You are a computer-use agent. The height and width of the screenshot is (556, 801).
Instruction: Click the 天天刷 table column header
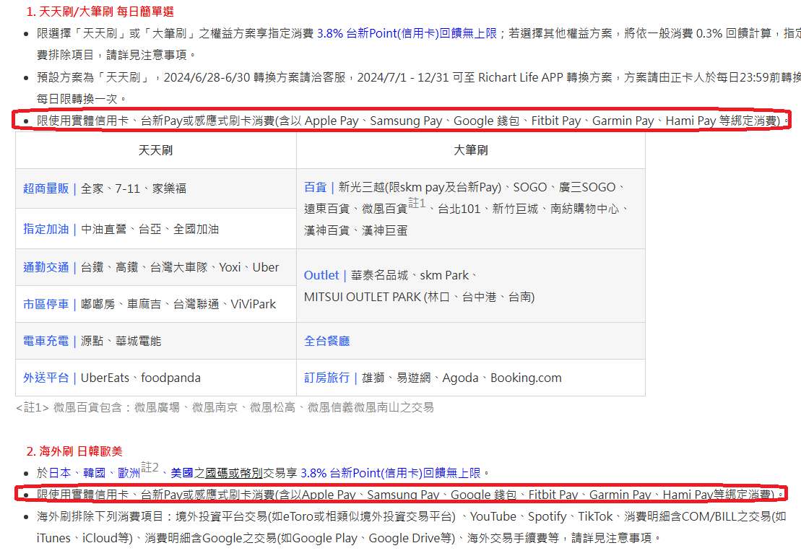(155, 150)
